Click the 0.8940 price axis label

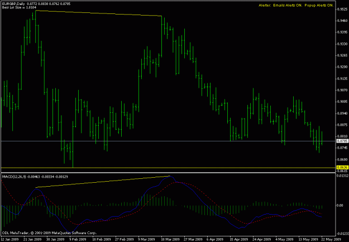342,113
